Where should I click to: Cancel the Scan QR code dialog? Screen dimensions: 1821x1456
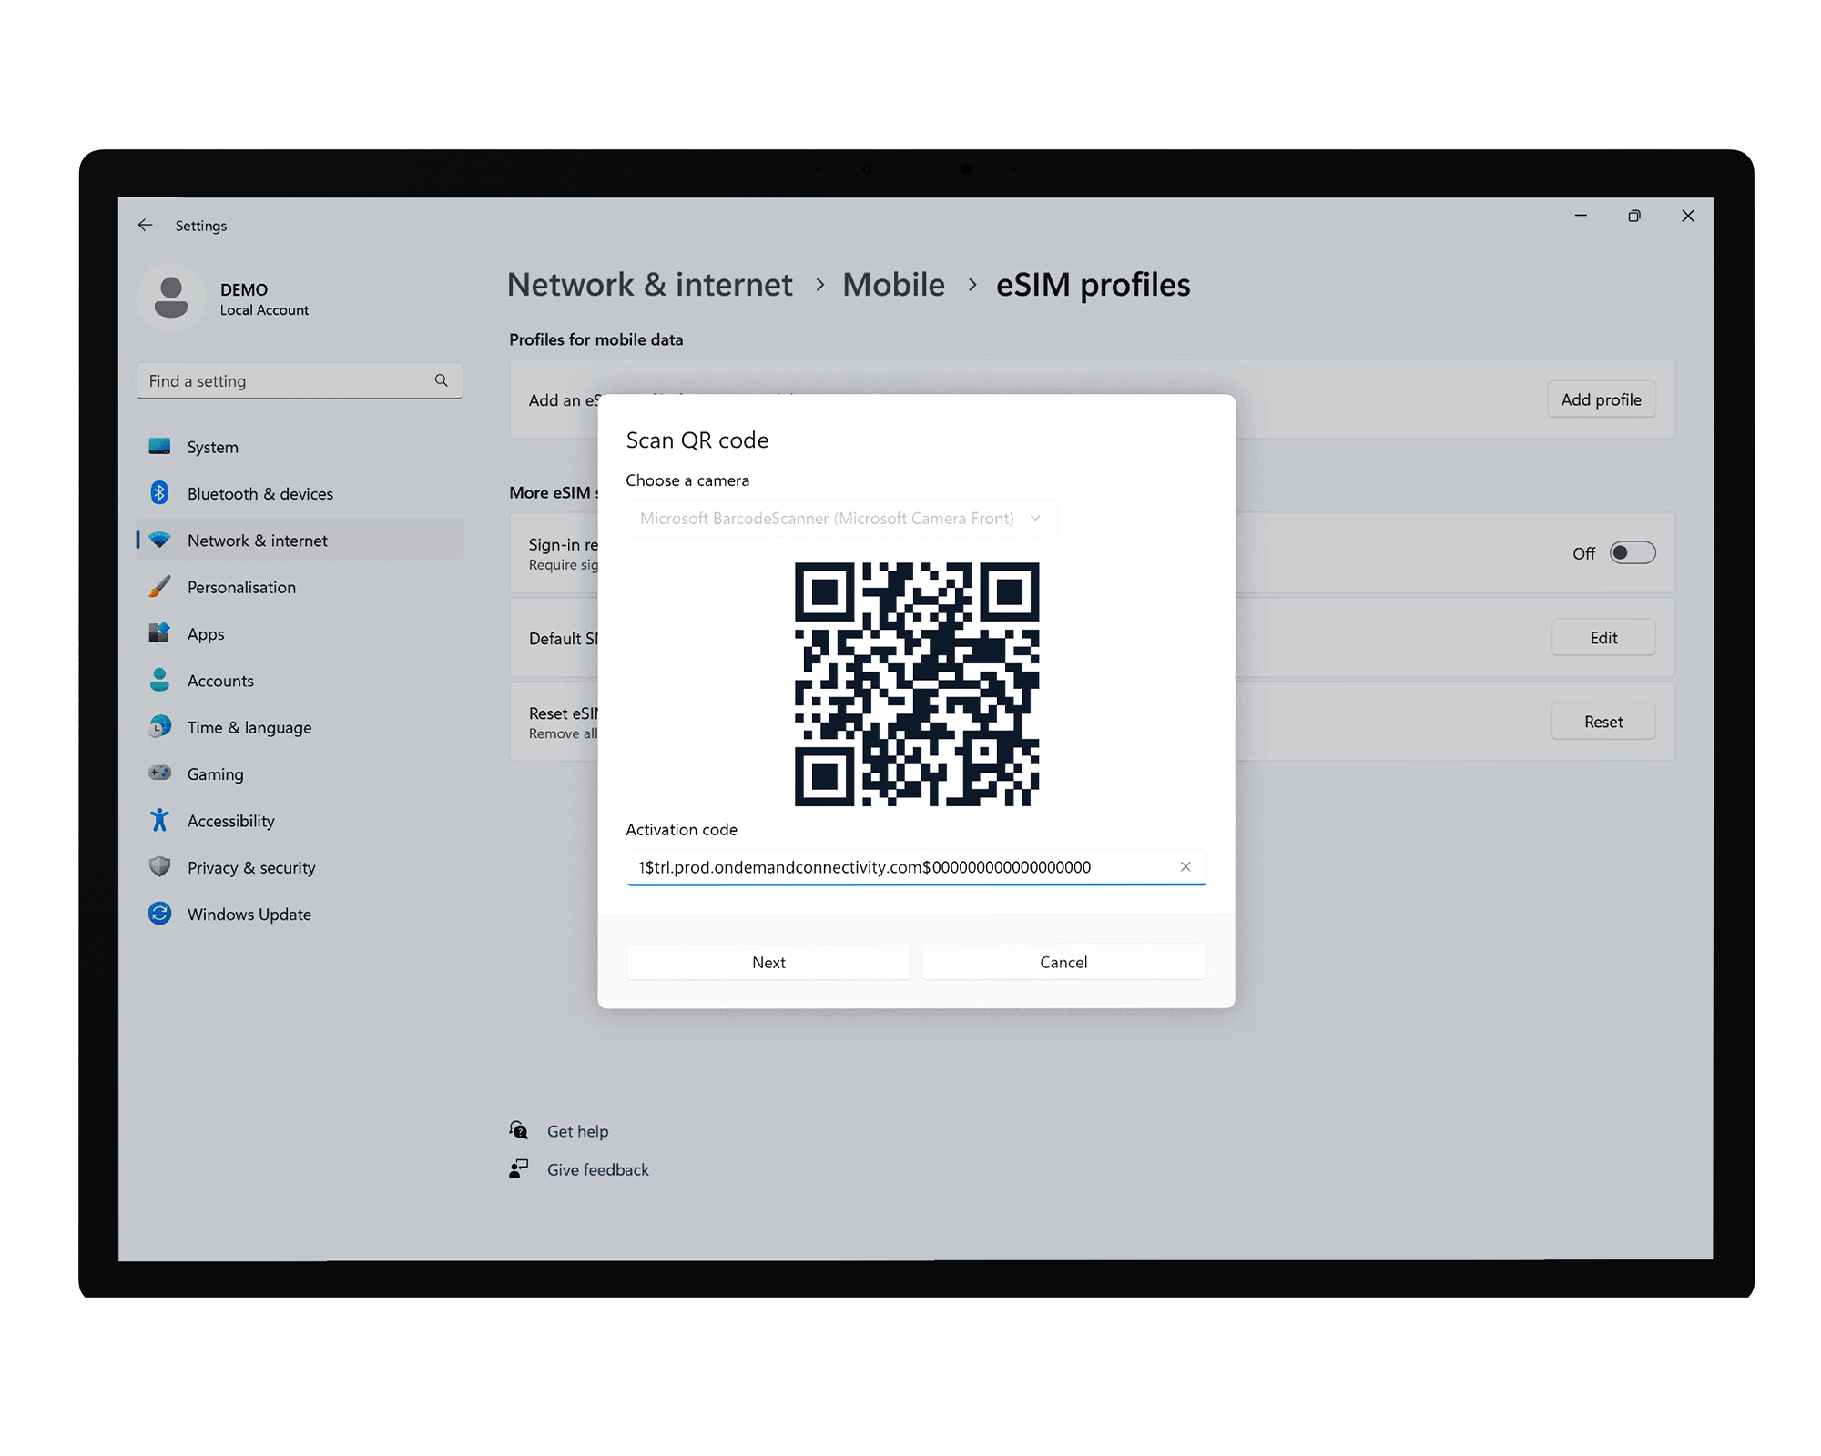point(1063,962)
